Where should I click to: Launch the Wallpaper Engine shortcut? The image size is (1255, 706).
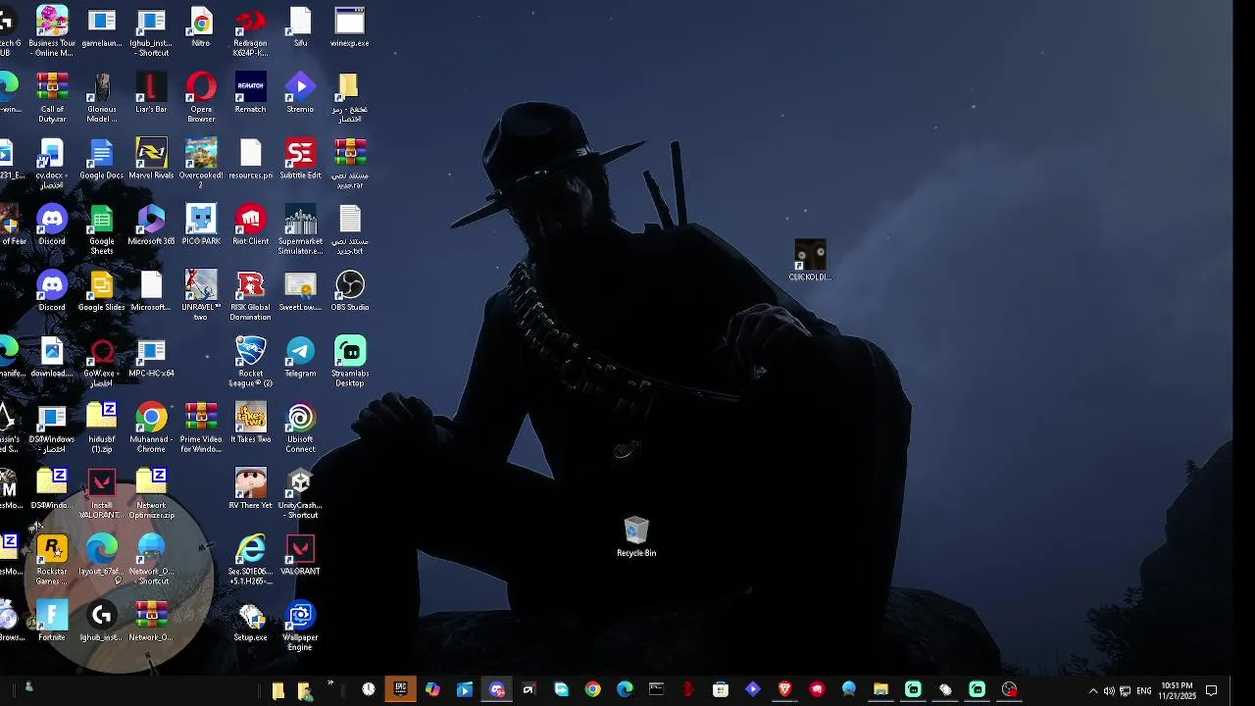[300, 626]
